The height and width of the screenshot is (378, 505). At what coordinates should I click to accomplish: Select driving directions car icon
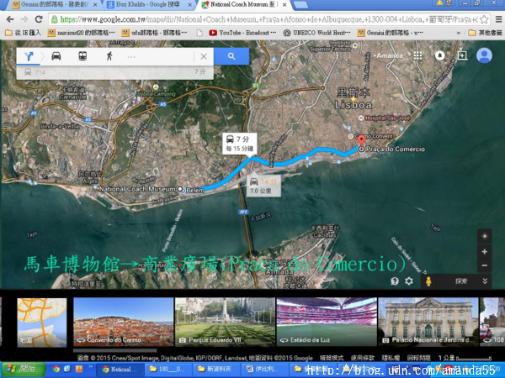(x=56, y=56)
